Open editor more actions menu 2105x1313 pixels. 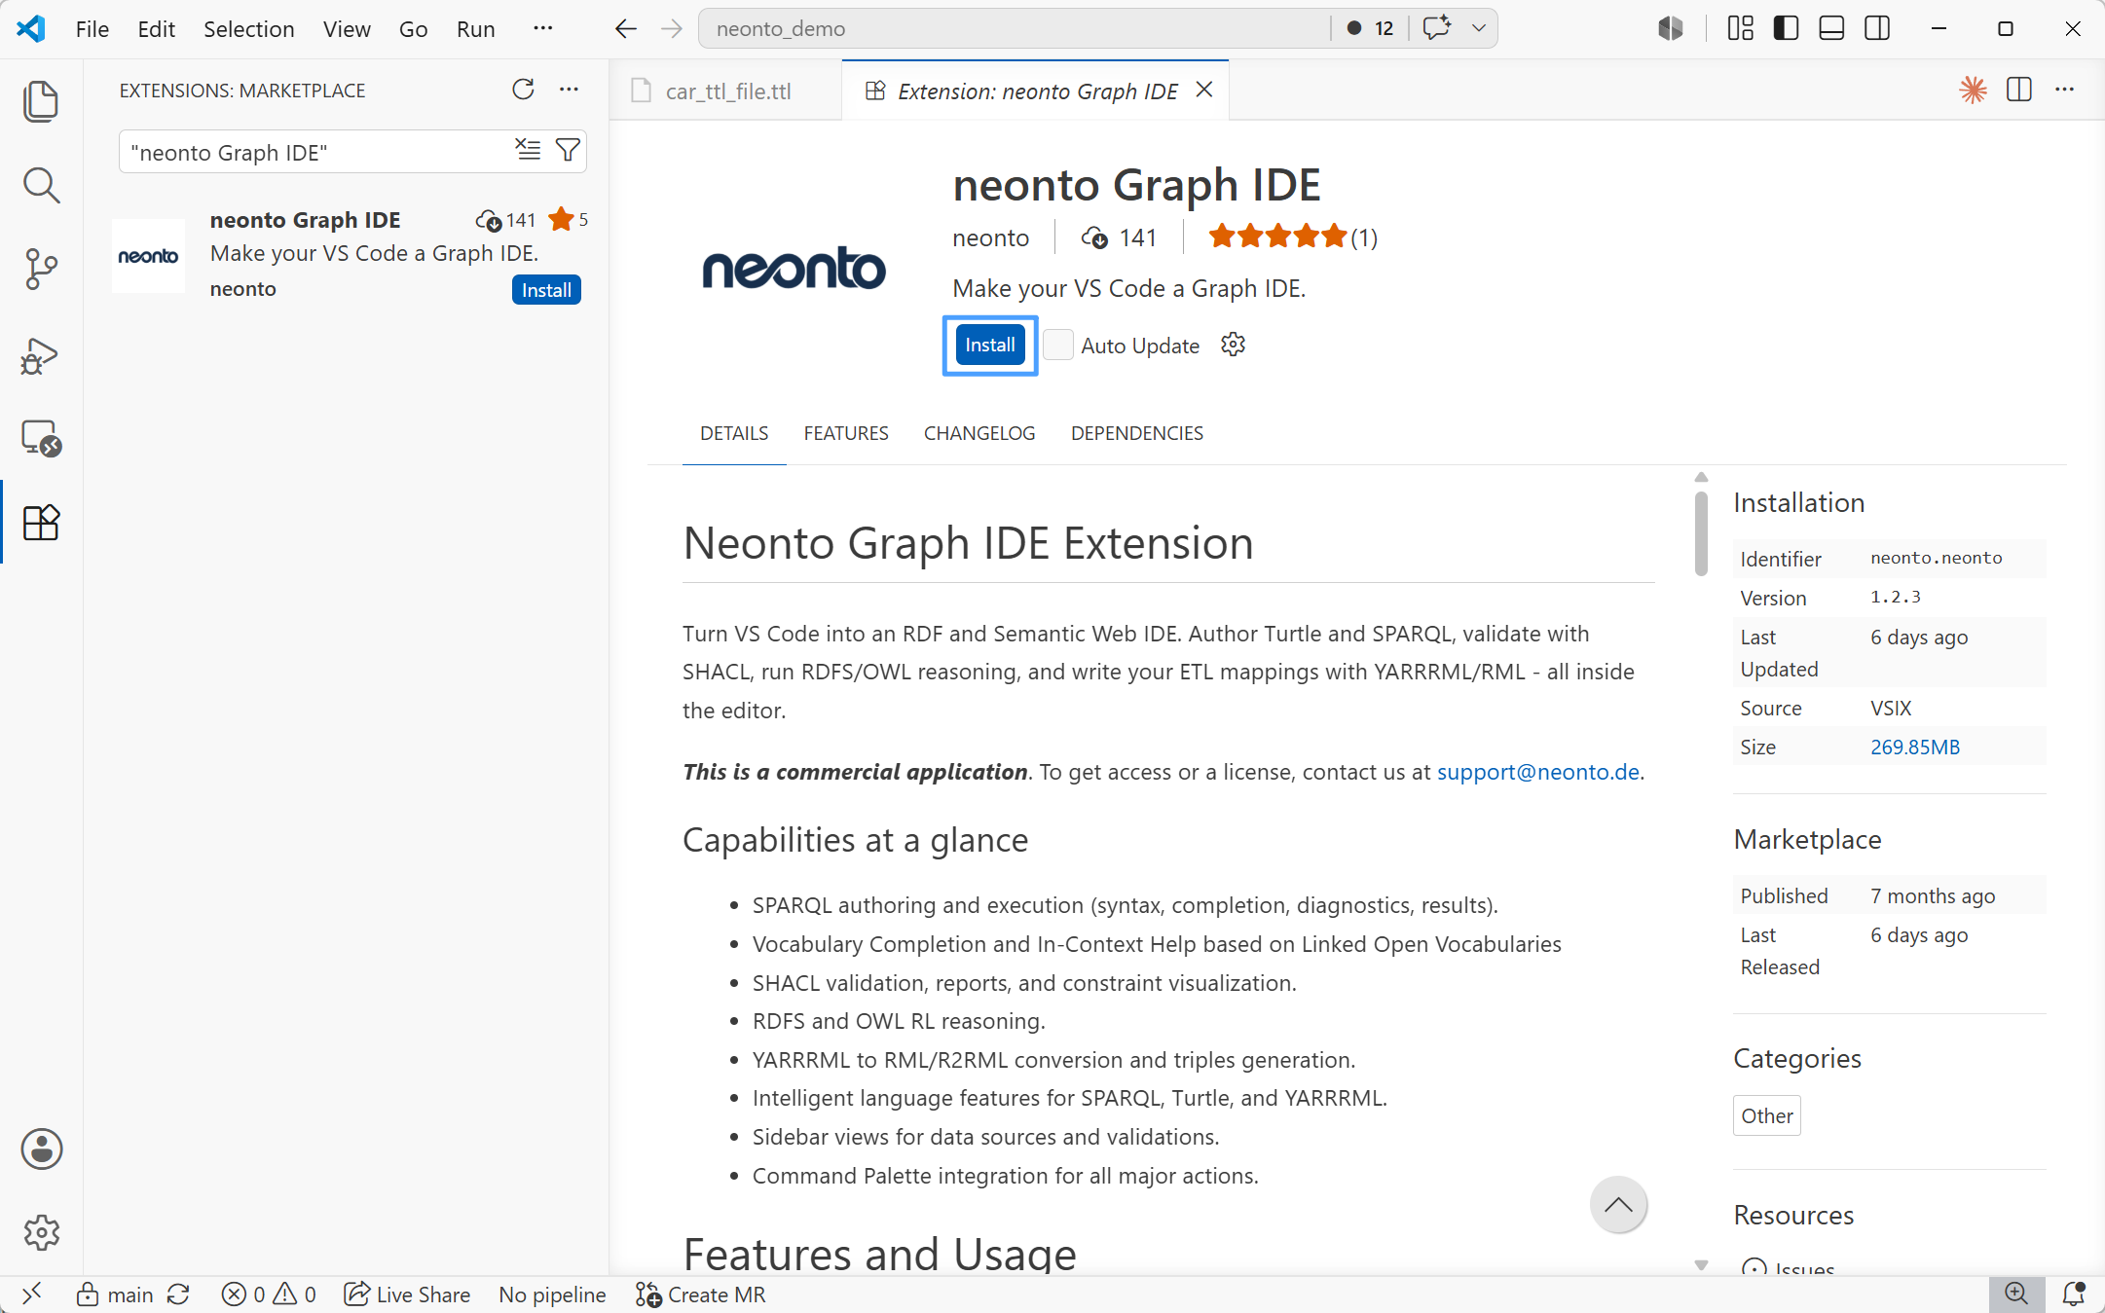(x=2064, y=90)
